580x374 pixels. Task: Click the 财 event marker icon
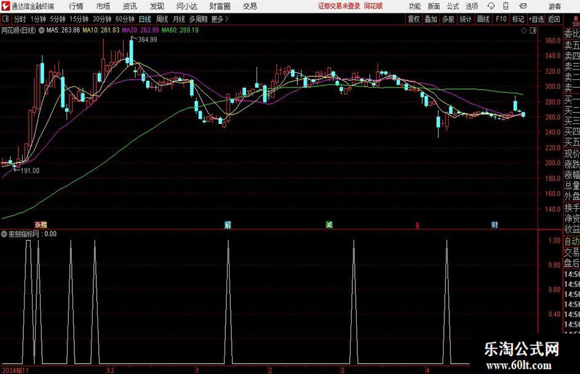495,224
